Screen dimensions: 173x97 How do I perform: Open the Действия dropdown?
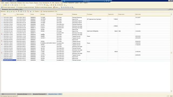coord(3,11)
